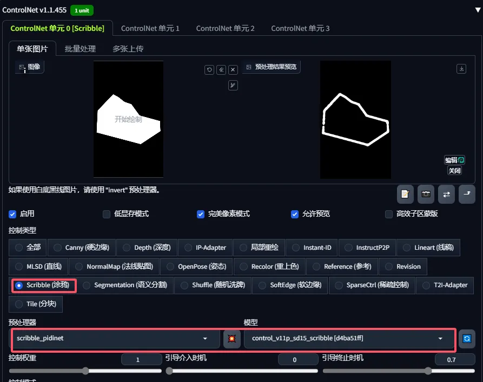Screen dimensions: 483x382
Task: Refresh the model list icon
Action: 467,339
